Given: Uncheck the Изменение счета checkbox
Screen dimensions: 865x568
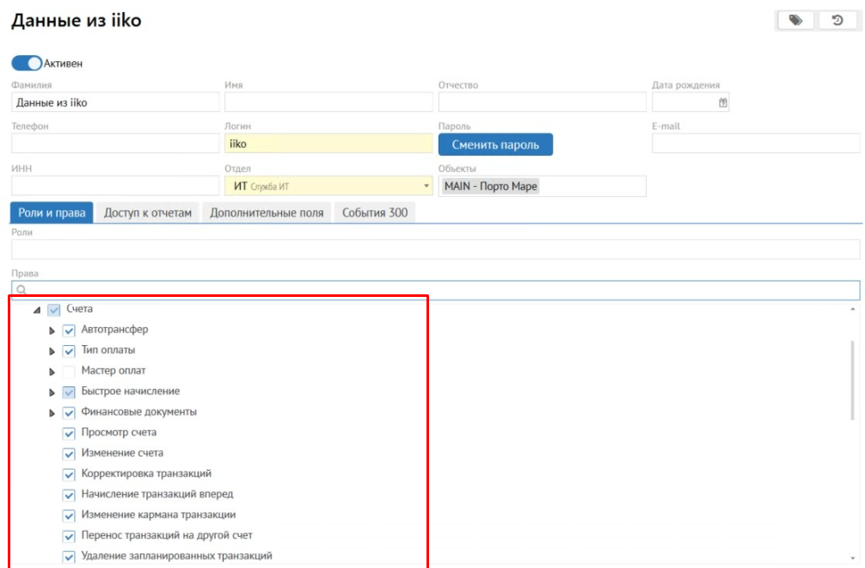Looking at the screenshot, I should 69,454.
